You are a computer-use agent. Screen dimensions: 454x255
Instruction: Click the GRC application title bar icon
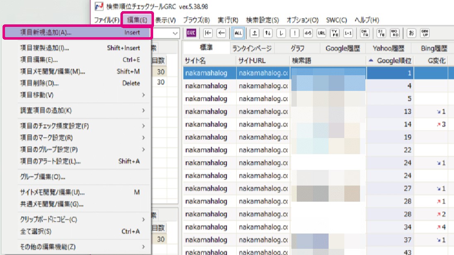[99, 6]
